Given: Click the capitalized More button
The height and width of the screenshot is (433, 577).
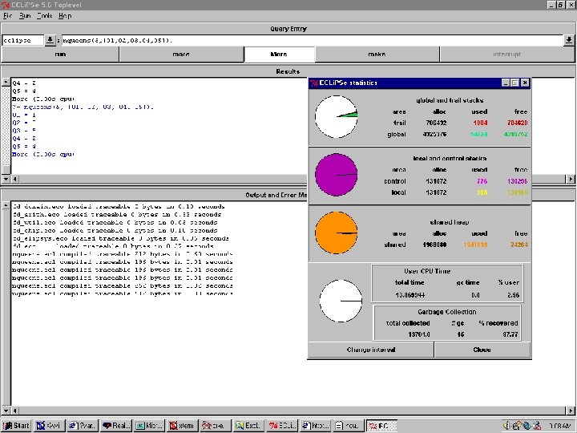Looking at the screenshot, I should 279,55.
